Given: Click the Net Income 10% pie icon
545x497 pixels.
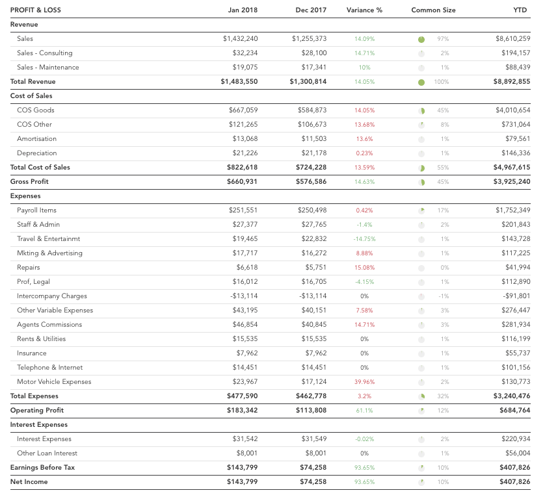Looking at the screenshot, I should click(421, 483).
